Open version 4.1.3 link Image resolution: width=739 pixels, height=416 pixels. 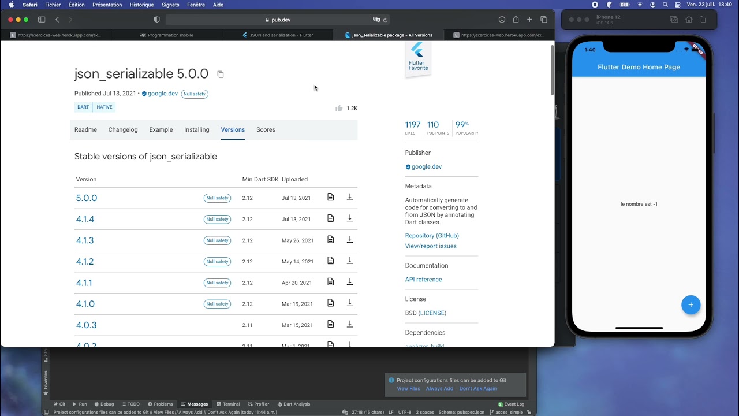coord(85,240)
